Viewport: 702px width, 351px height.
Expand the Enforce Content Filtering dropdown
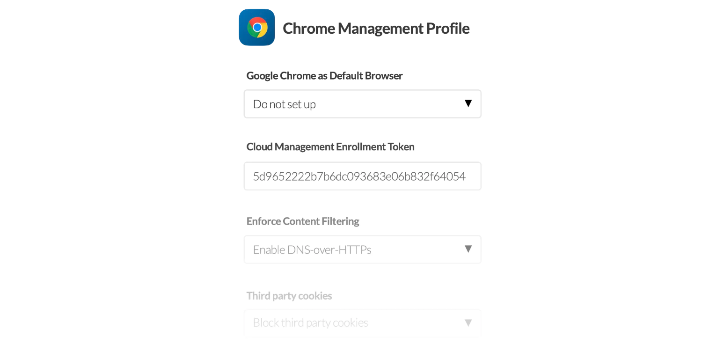[x=362, y=249]
